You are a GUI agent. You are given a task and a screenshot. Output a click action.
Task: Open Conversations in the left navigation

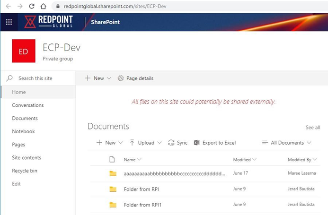click(x=28, y=105)
